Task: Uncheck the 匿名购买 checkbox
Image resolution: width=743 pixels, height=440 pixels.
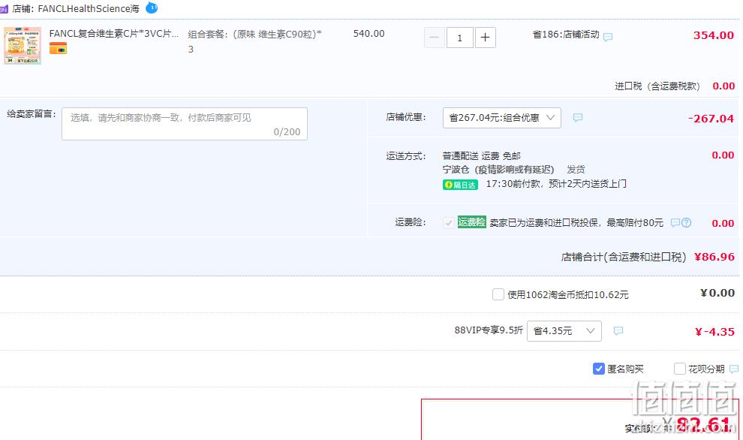Action: point(598,369)
